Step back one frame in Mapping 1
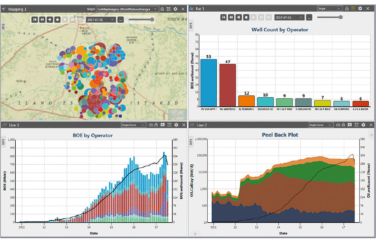 click(x=50, y=20)
